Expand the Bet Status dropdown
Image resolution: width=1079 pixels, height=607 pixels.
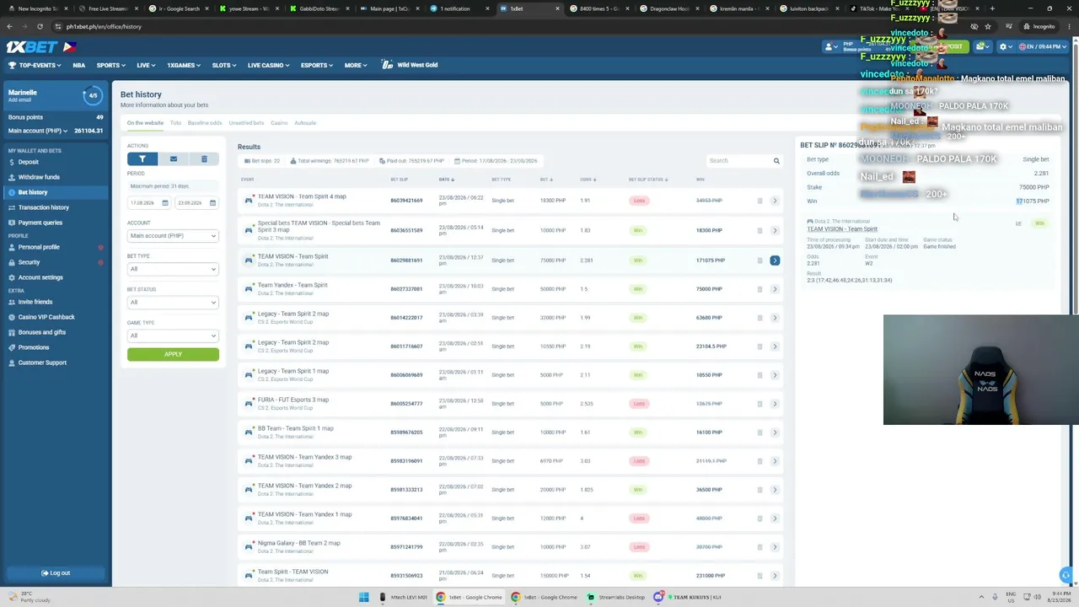(x=173, y=303)
